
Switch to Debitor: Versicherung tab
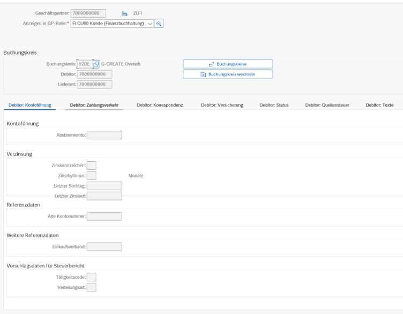pos(222,105)
